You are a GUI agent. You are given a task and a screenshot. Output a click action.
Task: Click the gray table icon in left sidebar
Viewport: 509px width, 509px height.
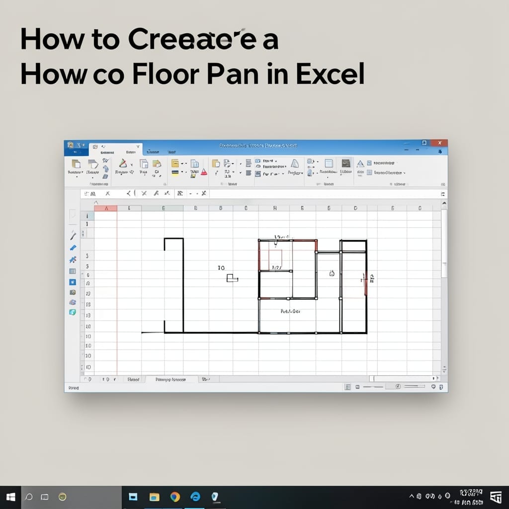pos(73,271)
